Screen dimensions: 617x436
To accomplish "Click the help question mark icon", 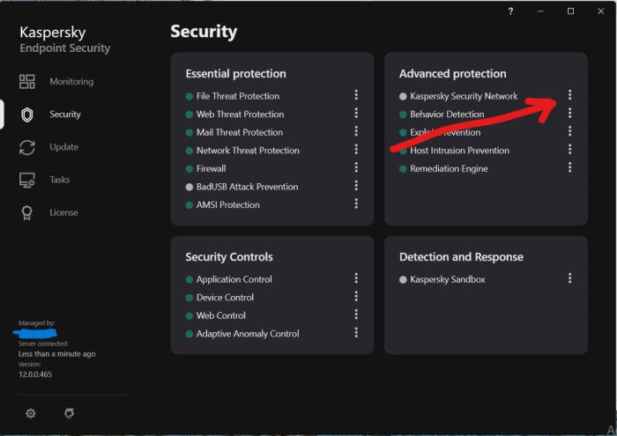I will (510, 11).
